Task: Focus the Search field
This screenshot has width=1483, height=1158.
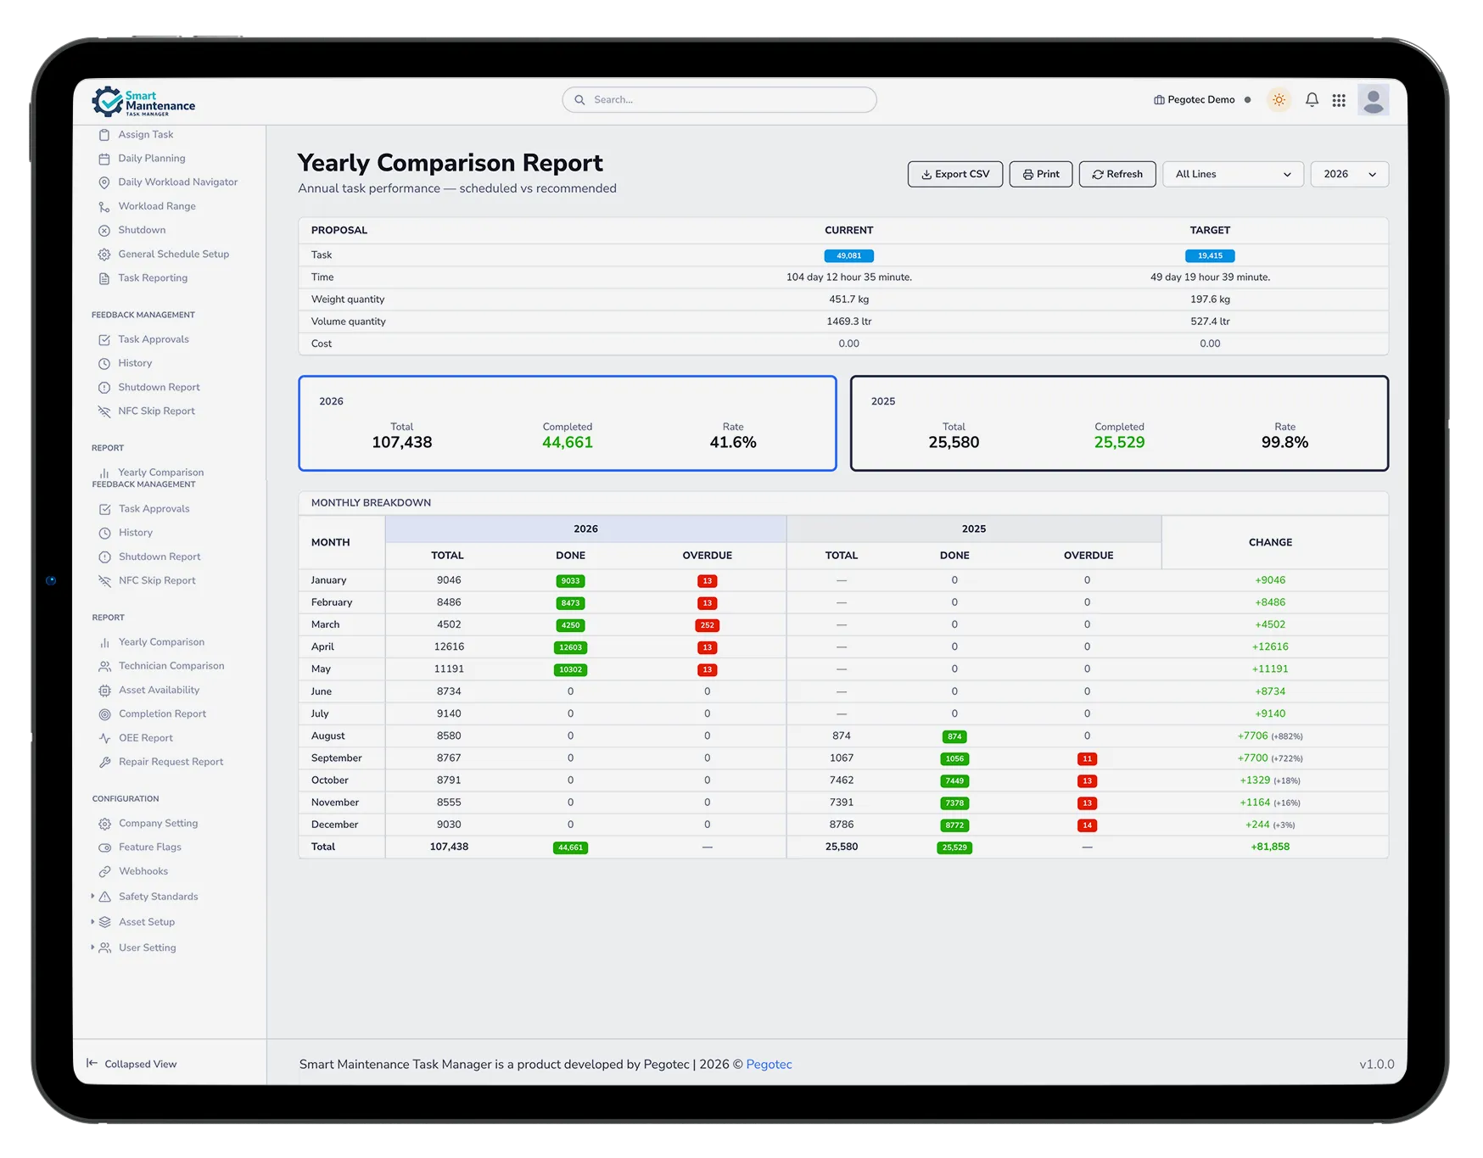Action: (x=719, y=100)
